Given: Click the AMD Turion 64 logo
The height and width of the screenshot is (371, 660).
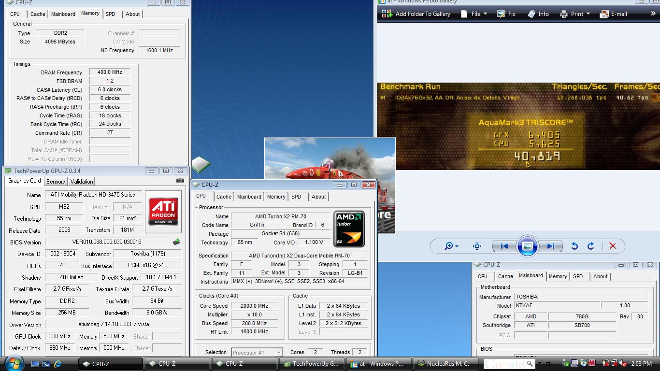Looking at the screenshot, I should [349, 229].
